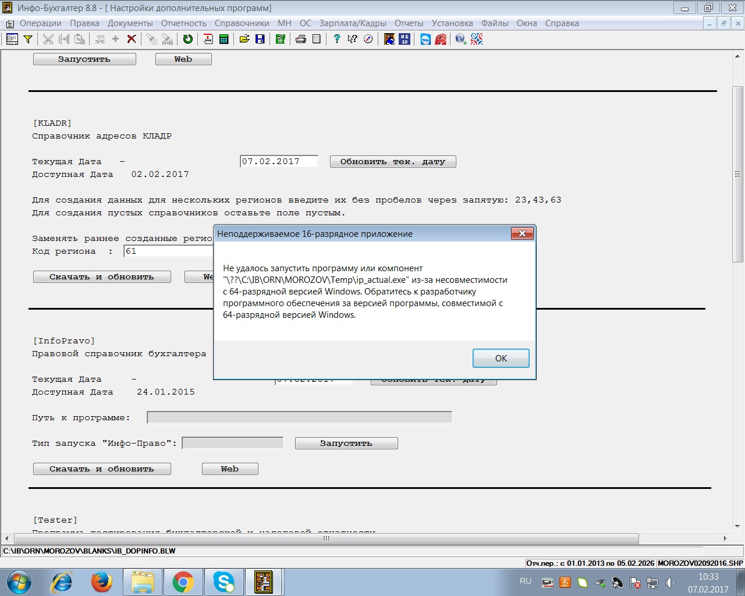
Task: Click Скачать и обновить under InfoPravo
Action: pos(102,469)
